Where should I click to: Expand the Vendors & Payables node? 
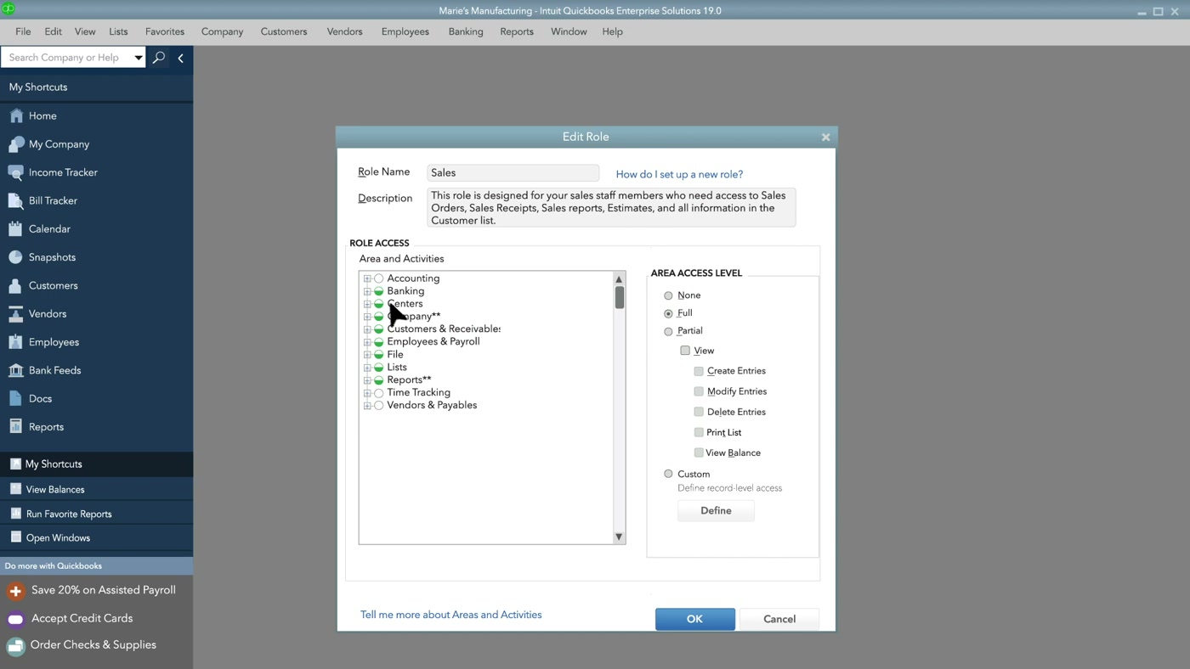[367, 406]
